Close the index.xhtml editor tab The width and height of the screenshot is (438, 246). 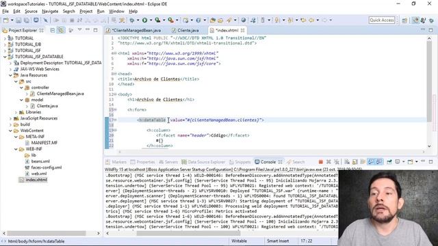[x=242, y=30]
